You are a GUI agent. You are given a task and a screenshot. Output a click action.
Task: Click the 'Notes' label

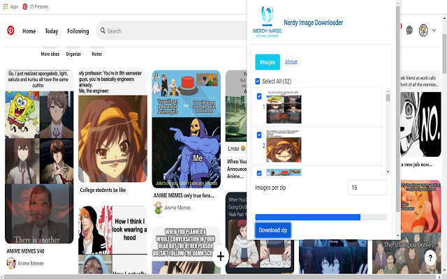point(96,54)
